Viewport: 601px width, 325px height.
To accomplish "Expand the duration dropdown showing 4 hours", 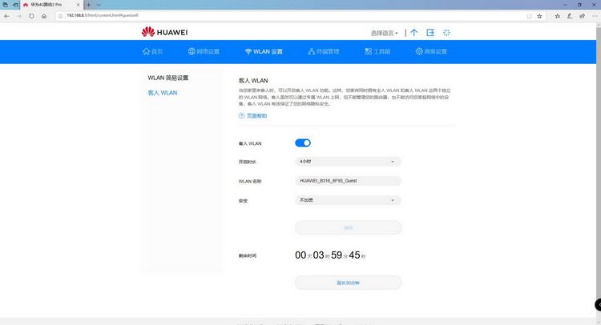I will coord(348,162).
